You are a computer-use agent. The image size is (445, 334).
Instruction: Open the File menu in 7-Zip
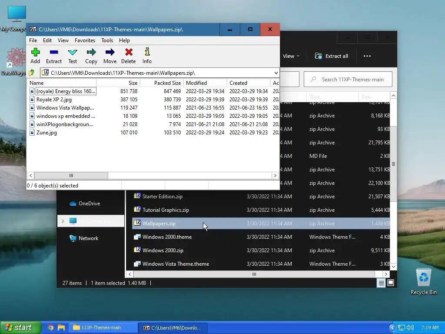coord(33,40)
